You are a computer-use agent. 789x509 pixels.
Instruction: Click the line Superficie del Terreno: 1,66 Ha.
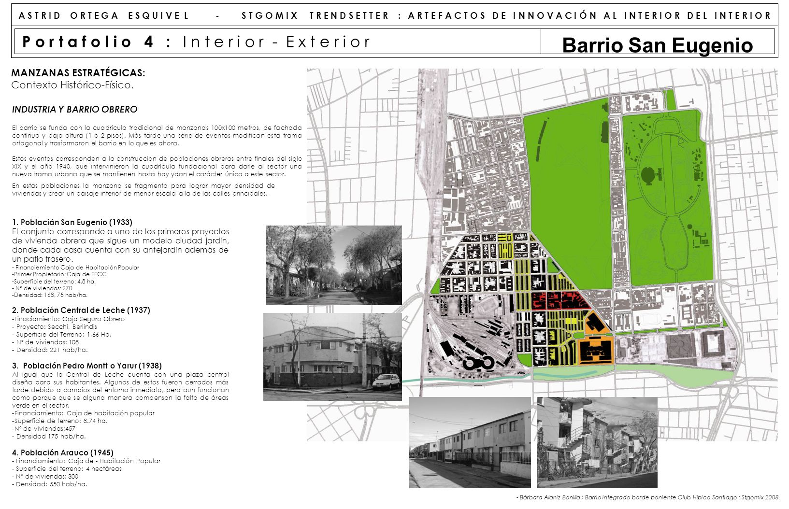62,334
